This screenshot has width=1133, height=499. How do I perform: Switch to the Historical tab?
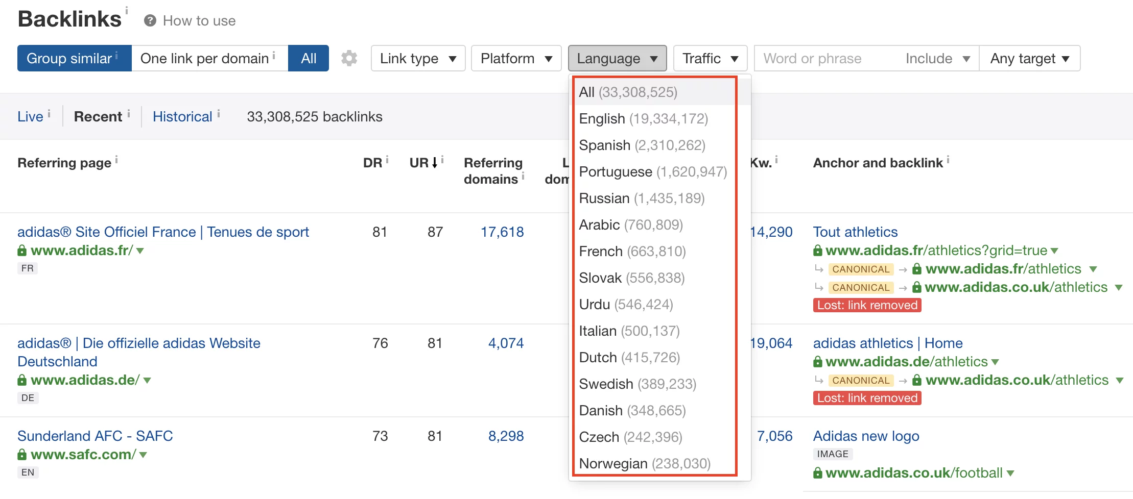point(182,116)
